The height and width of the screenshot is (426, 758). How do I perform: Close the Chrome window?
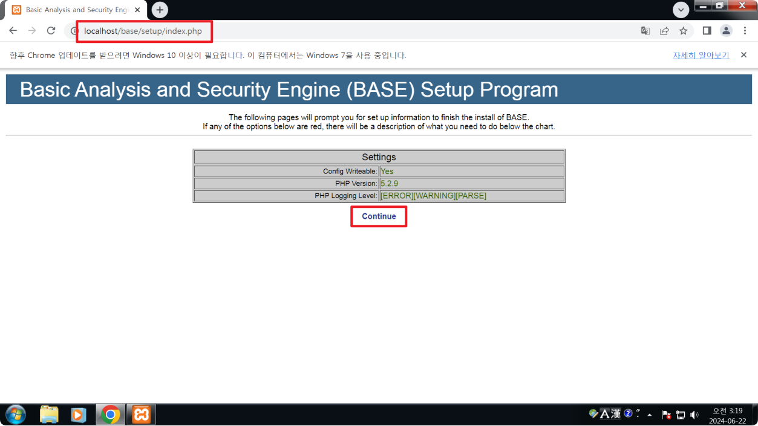(742, 5)
